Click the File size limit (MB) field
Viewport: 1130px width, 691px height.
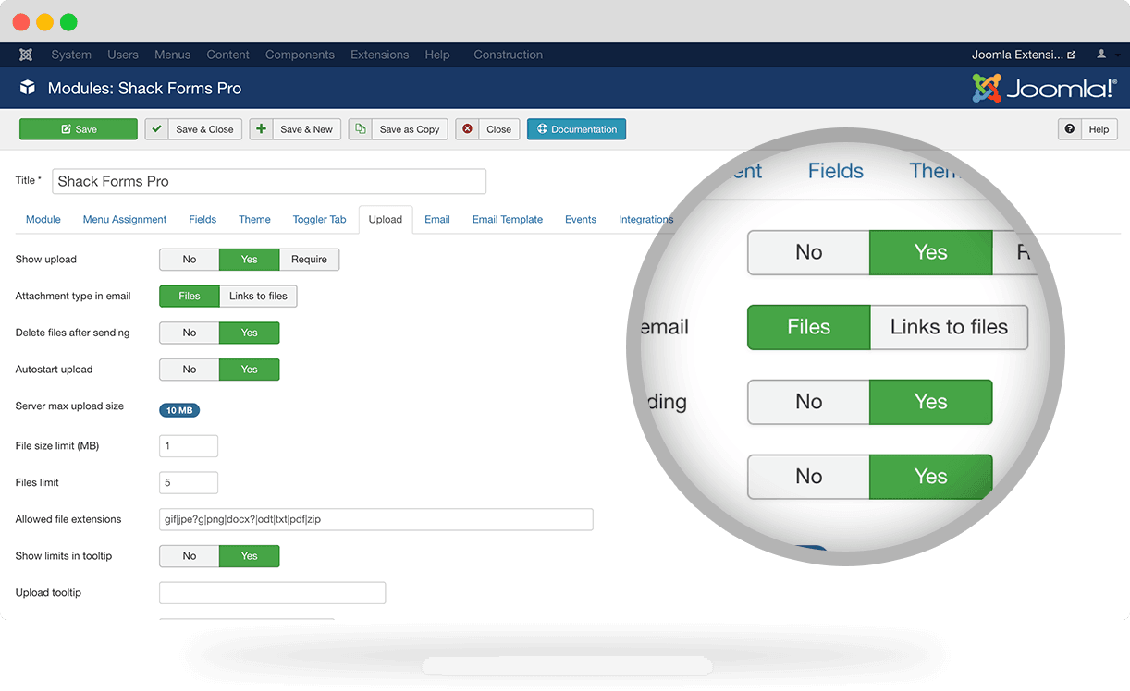(x=189, y=446)
